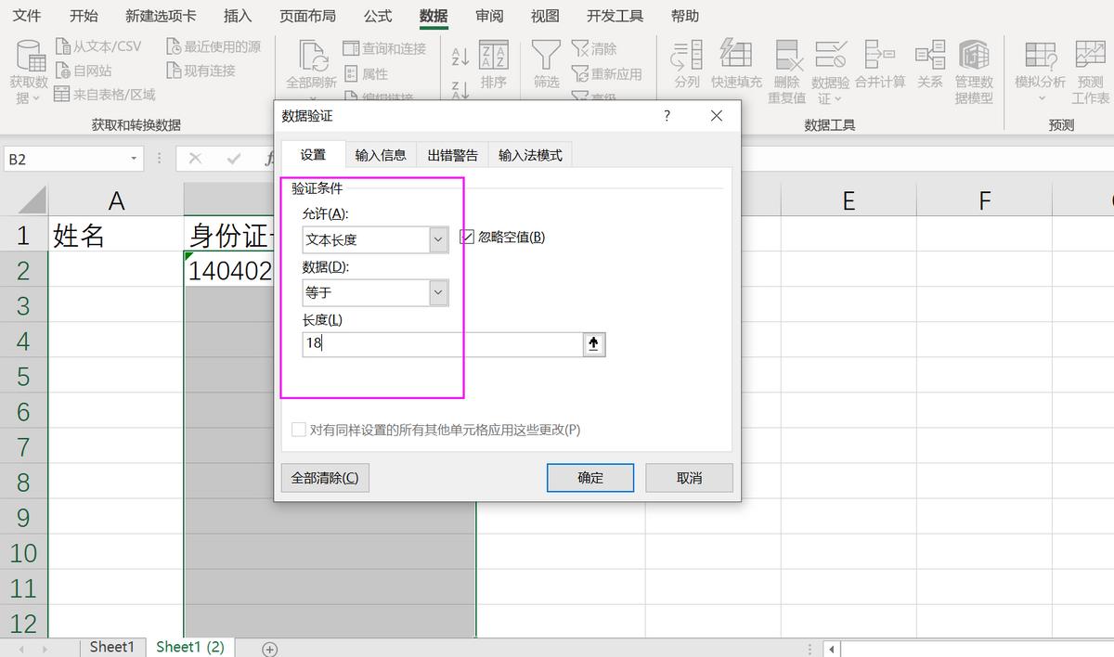Click the collapse dialog arrow beside length field
The height and width of the screenshot is (657, 1114).
[591, 344]
